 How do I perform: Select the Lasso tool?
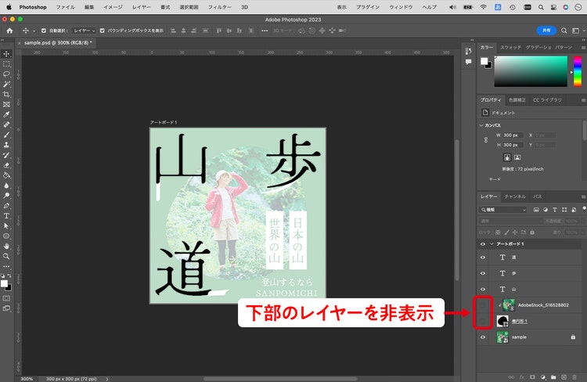click(x=6, y=74)
